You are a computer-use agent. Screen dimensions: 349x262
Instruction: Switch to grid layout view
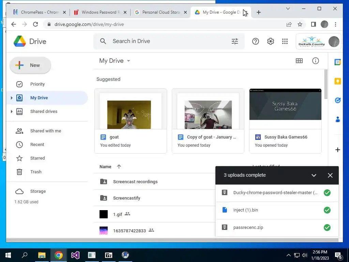[299, 61]
